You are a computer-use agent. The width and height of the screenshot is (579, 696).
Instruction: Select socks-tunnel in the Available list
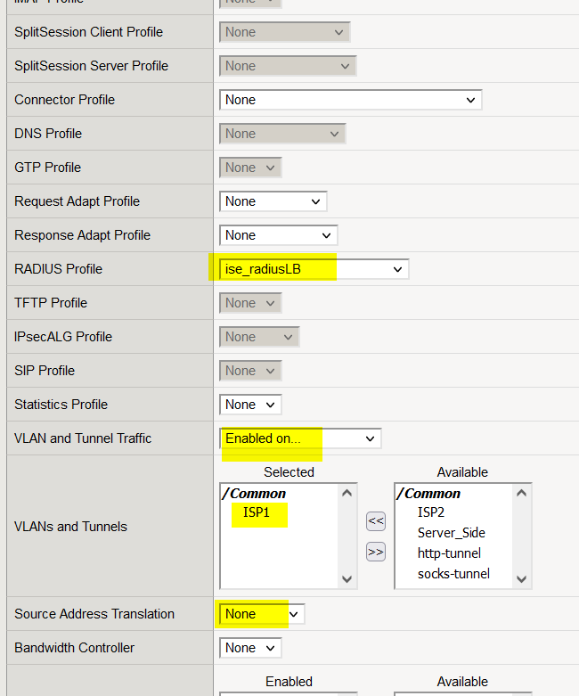453,574
